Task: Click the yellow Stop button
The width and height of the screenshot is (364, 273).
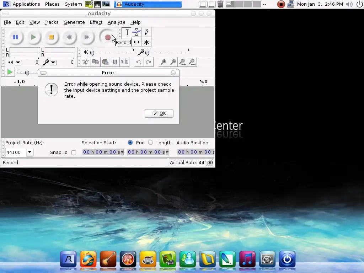Action: click(51, 37)
